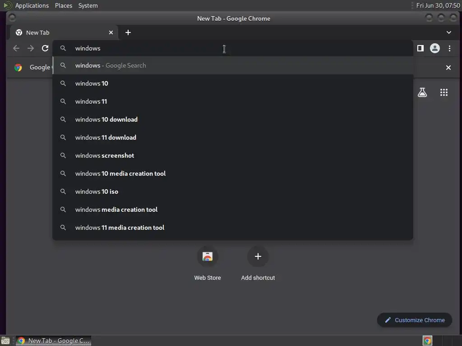Click the Add shortcut plus button

pyautogui.click(x=258, y=256)
